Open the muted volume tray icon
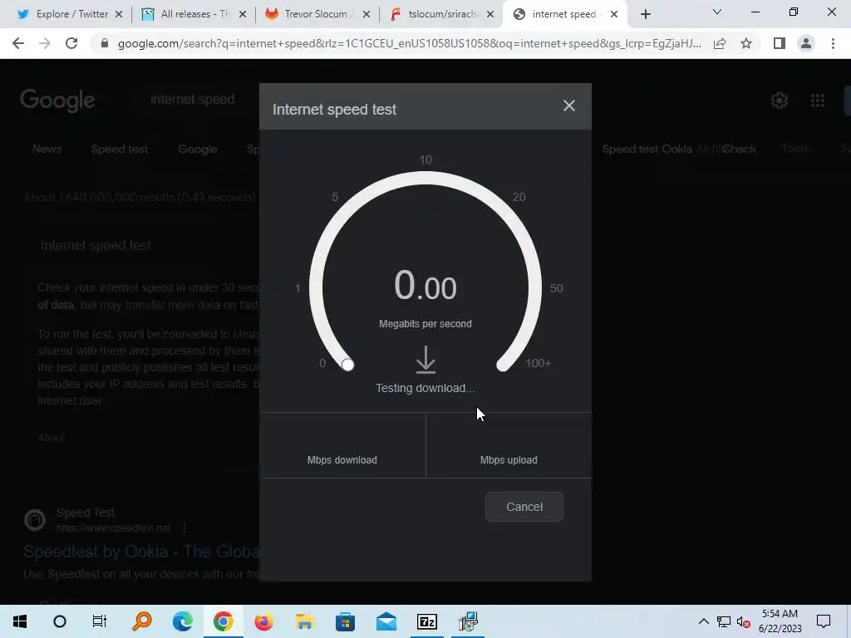This screenshot has width=851, height=638. 744,621
